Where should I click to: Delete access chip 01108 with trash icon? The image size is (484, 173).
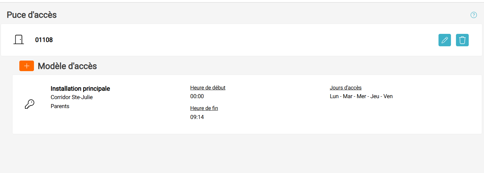[462, 40]
